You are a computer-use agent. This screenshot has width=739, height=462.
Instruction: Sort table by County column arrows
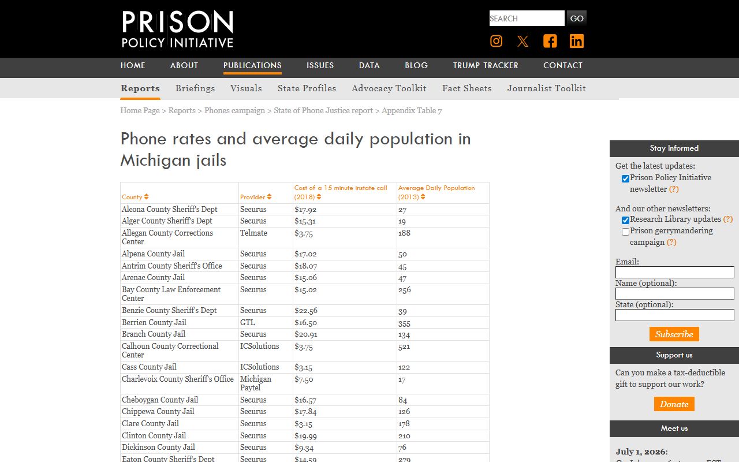[147, 197]
